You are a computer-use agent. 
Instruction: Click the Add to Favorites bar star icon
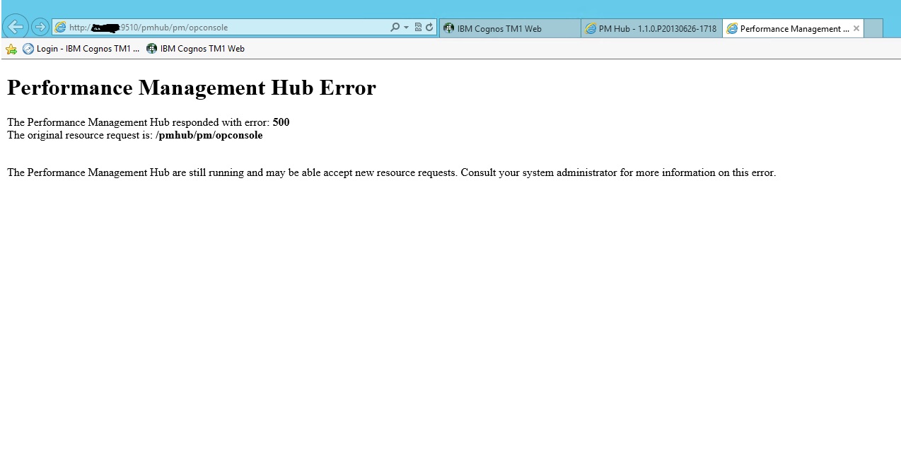11,49
